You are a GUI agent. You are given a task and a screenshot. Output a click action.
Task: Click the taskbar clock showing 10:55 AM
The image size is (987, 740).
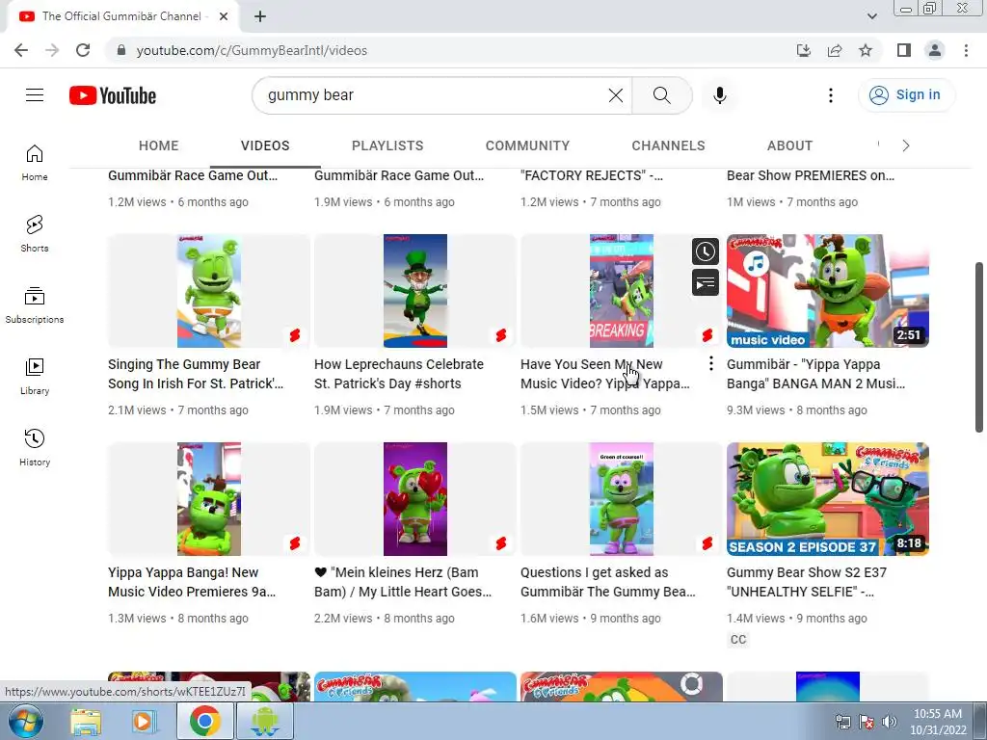(937, 722)
